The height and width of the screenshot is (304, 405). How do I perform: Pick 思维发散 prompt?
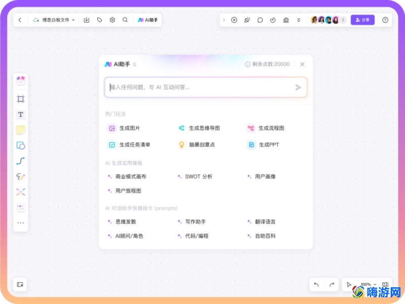click(121, 222)
